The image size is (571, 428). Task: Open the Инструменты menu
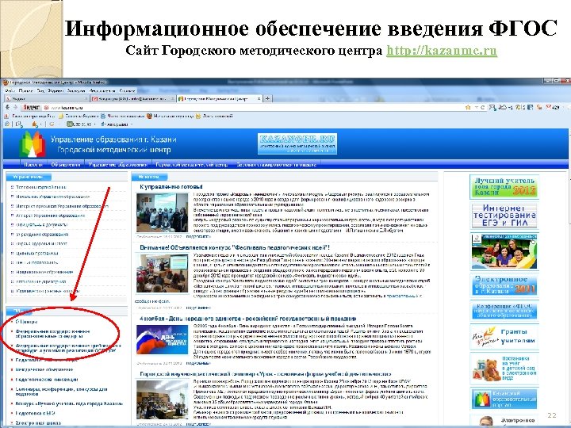pyautogui.click(x=102, y=90)
